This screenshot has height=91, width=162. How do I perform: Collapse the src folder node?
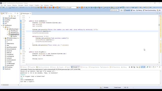(x=4, y=27)
